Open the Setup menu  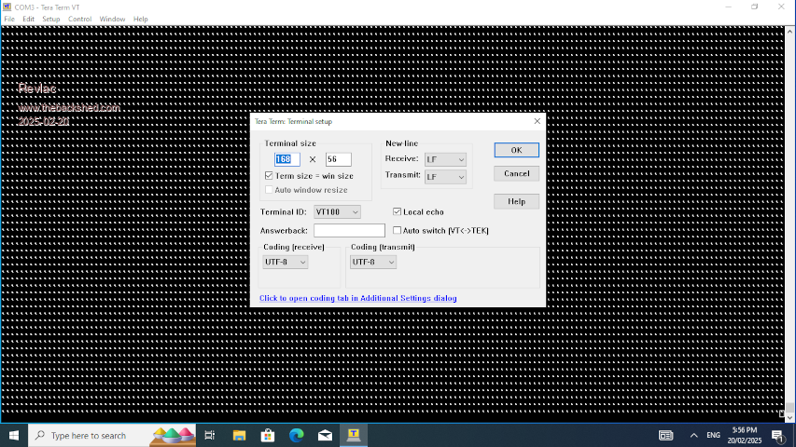coord(50,19)
